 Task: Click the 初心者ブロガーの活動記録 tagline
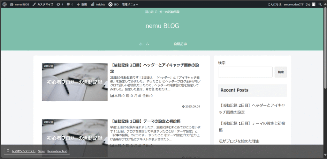162,12
